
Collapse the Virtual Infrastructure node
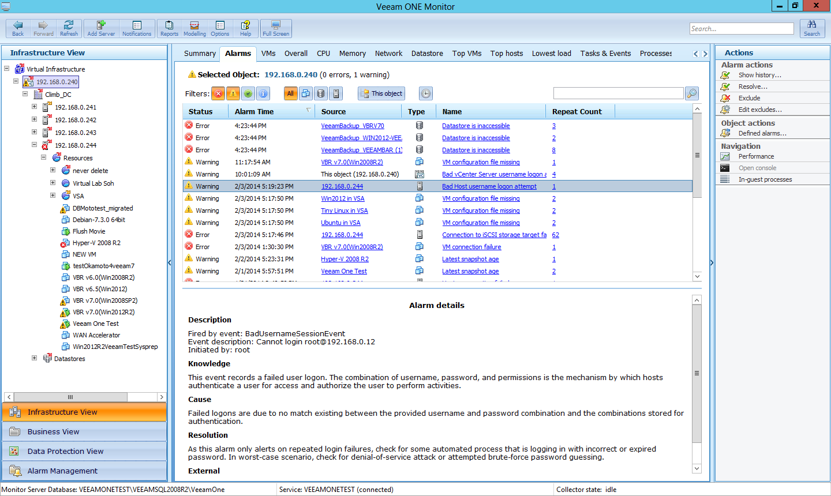click(7, 69)
